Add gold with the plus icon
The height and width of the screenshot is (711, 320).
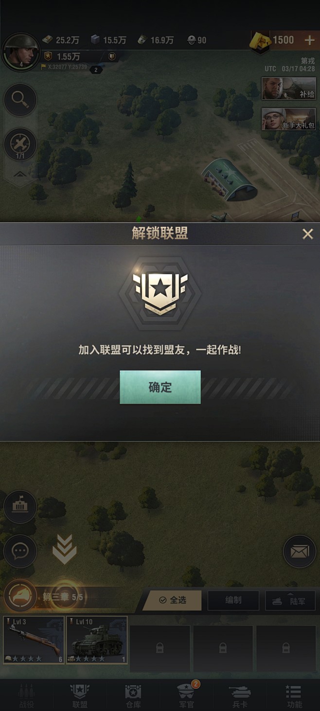(309, 40)
